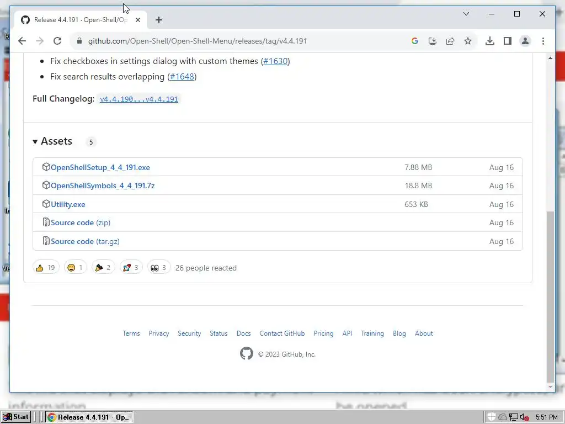Open the Training footer link
This screenshot has width=565, height=424.
372,333
